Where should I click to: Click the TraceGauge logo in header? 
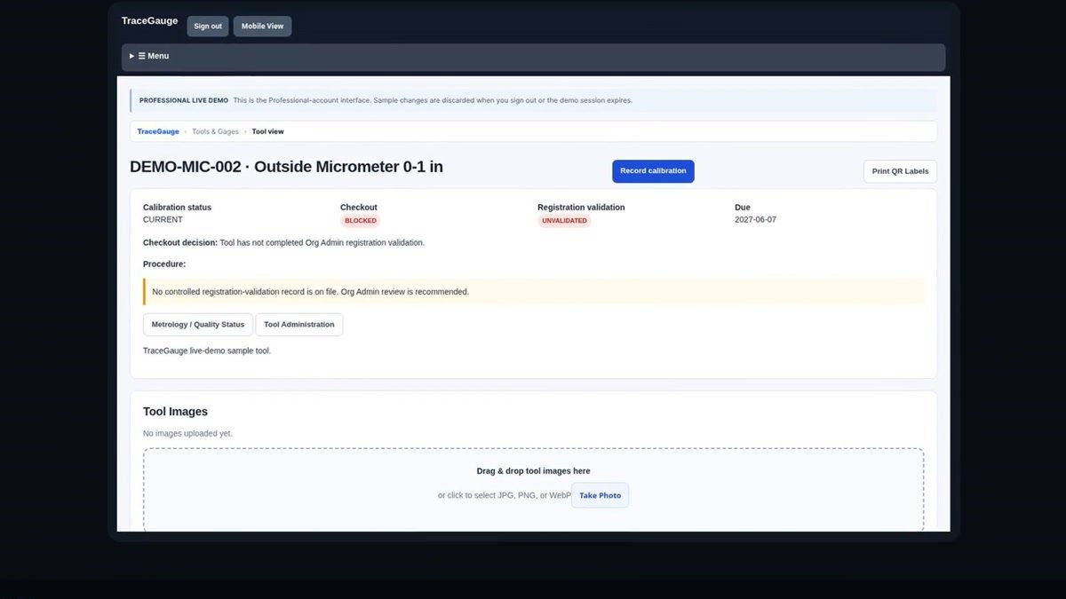click(x=149, y=20)
